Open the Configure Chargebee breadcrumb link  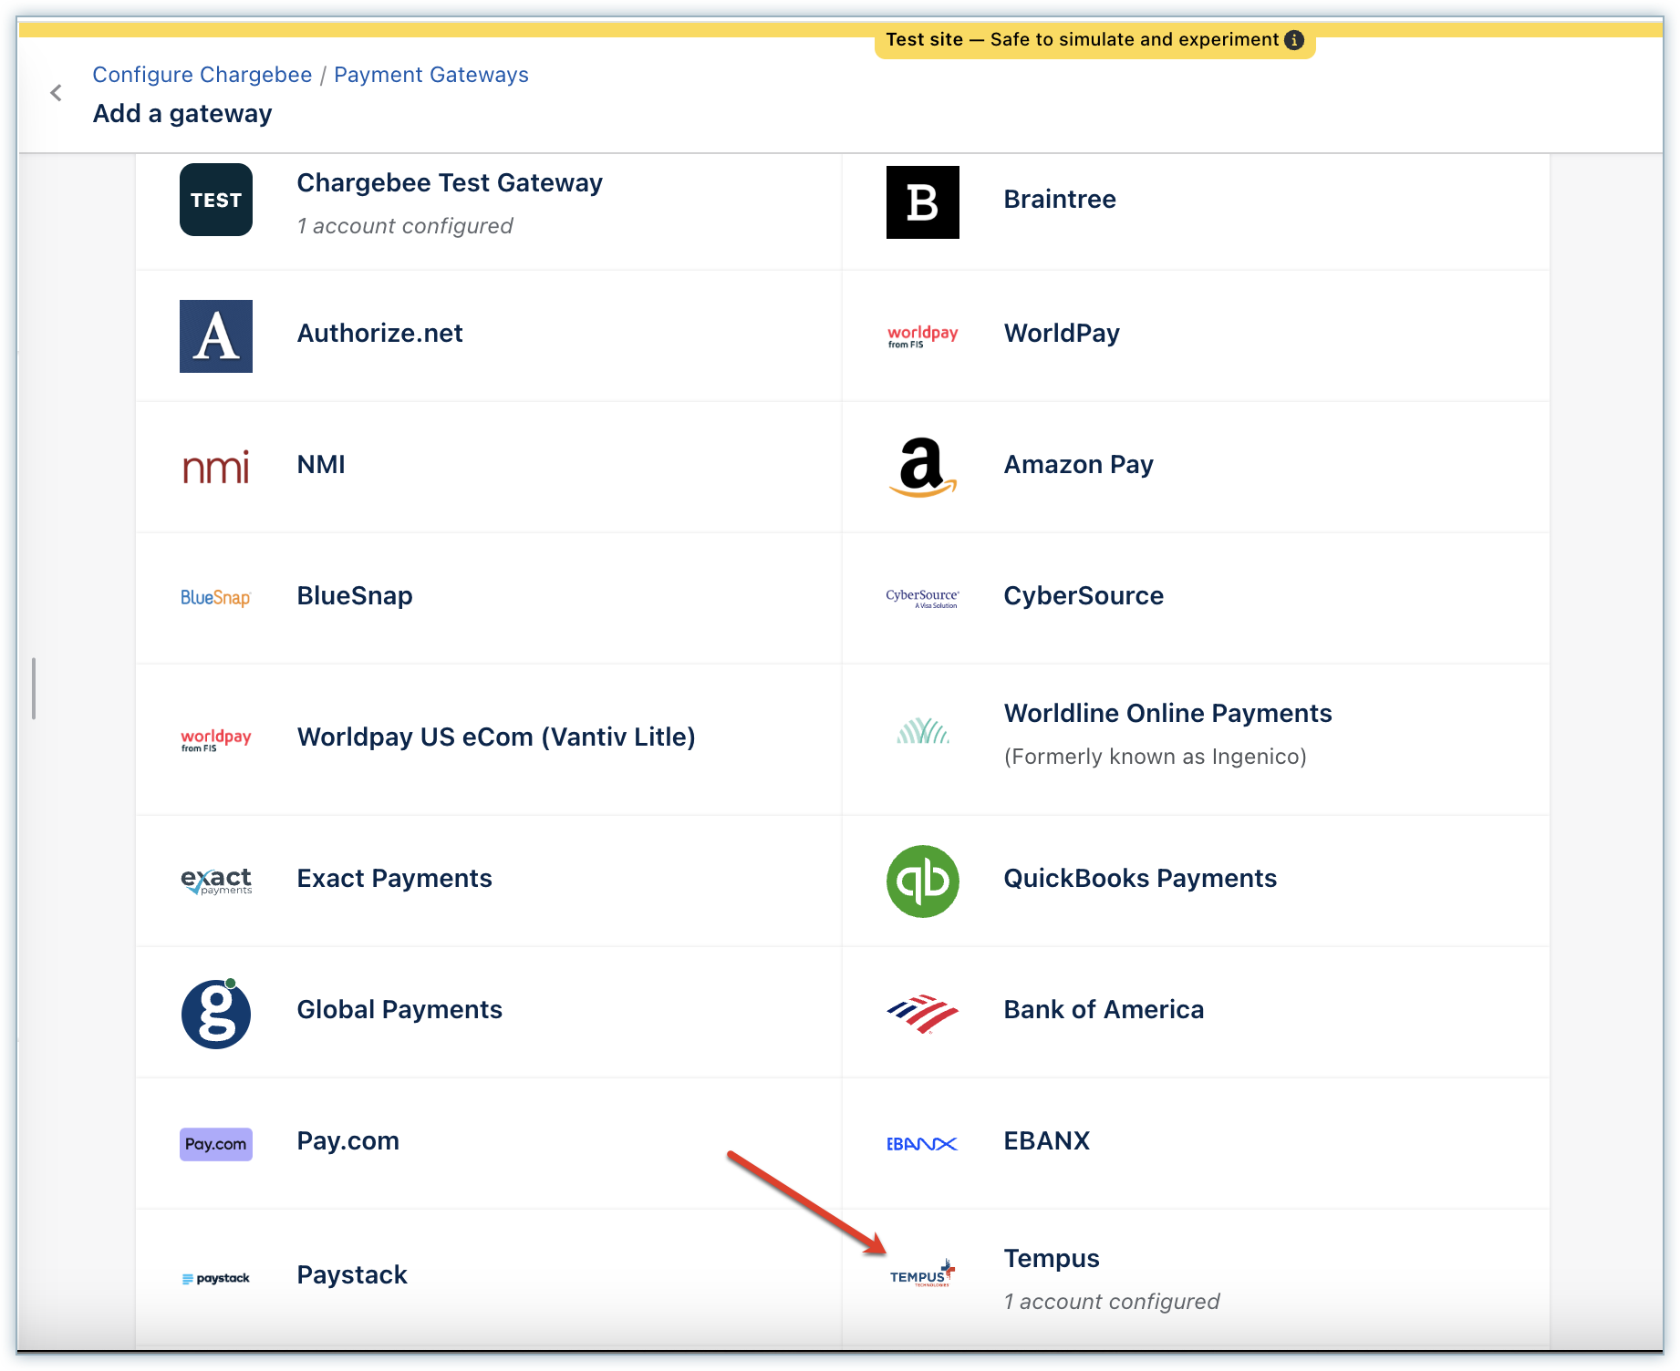coord(202,75)
